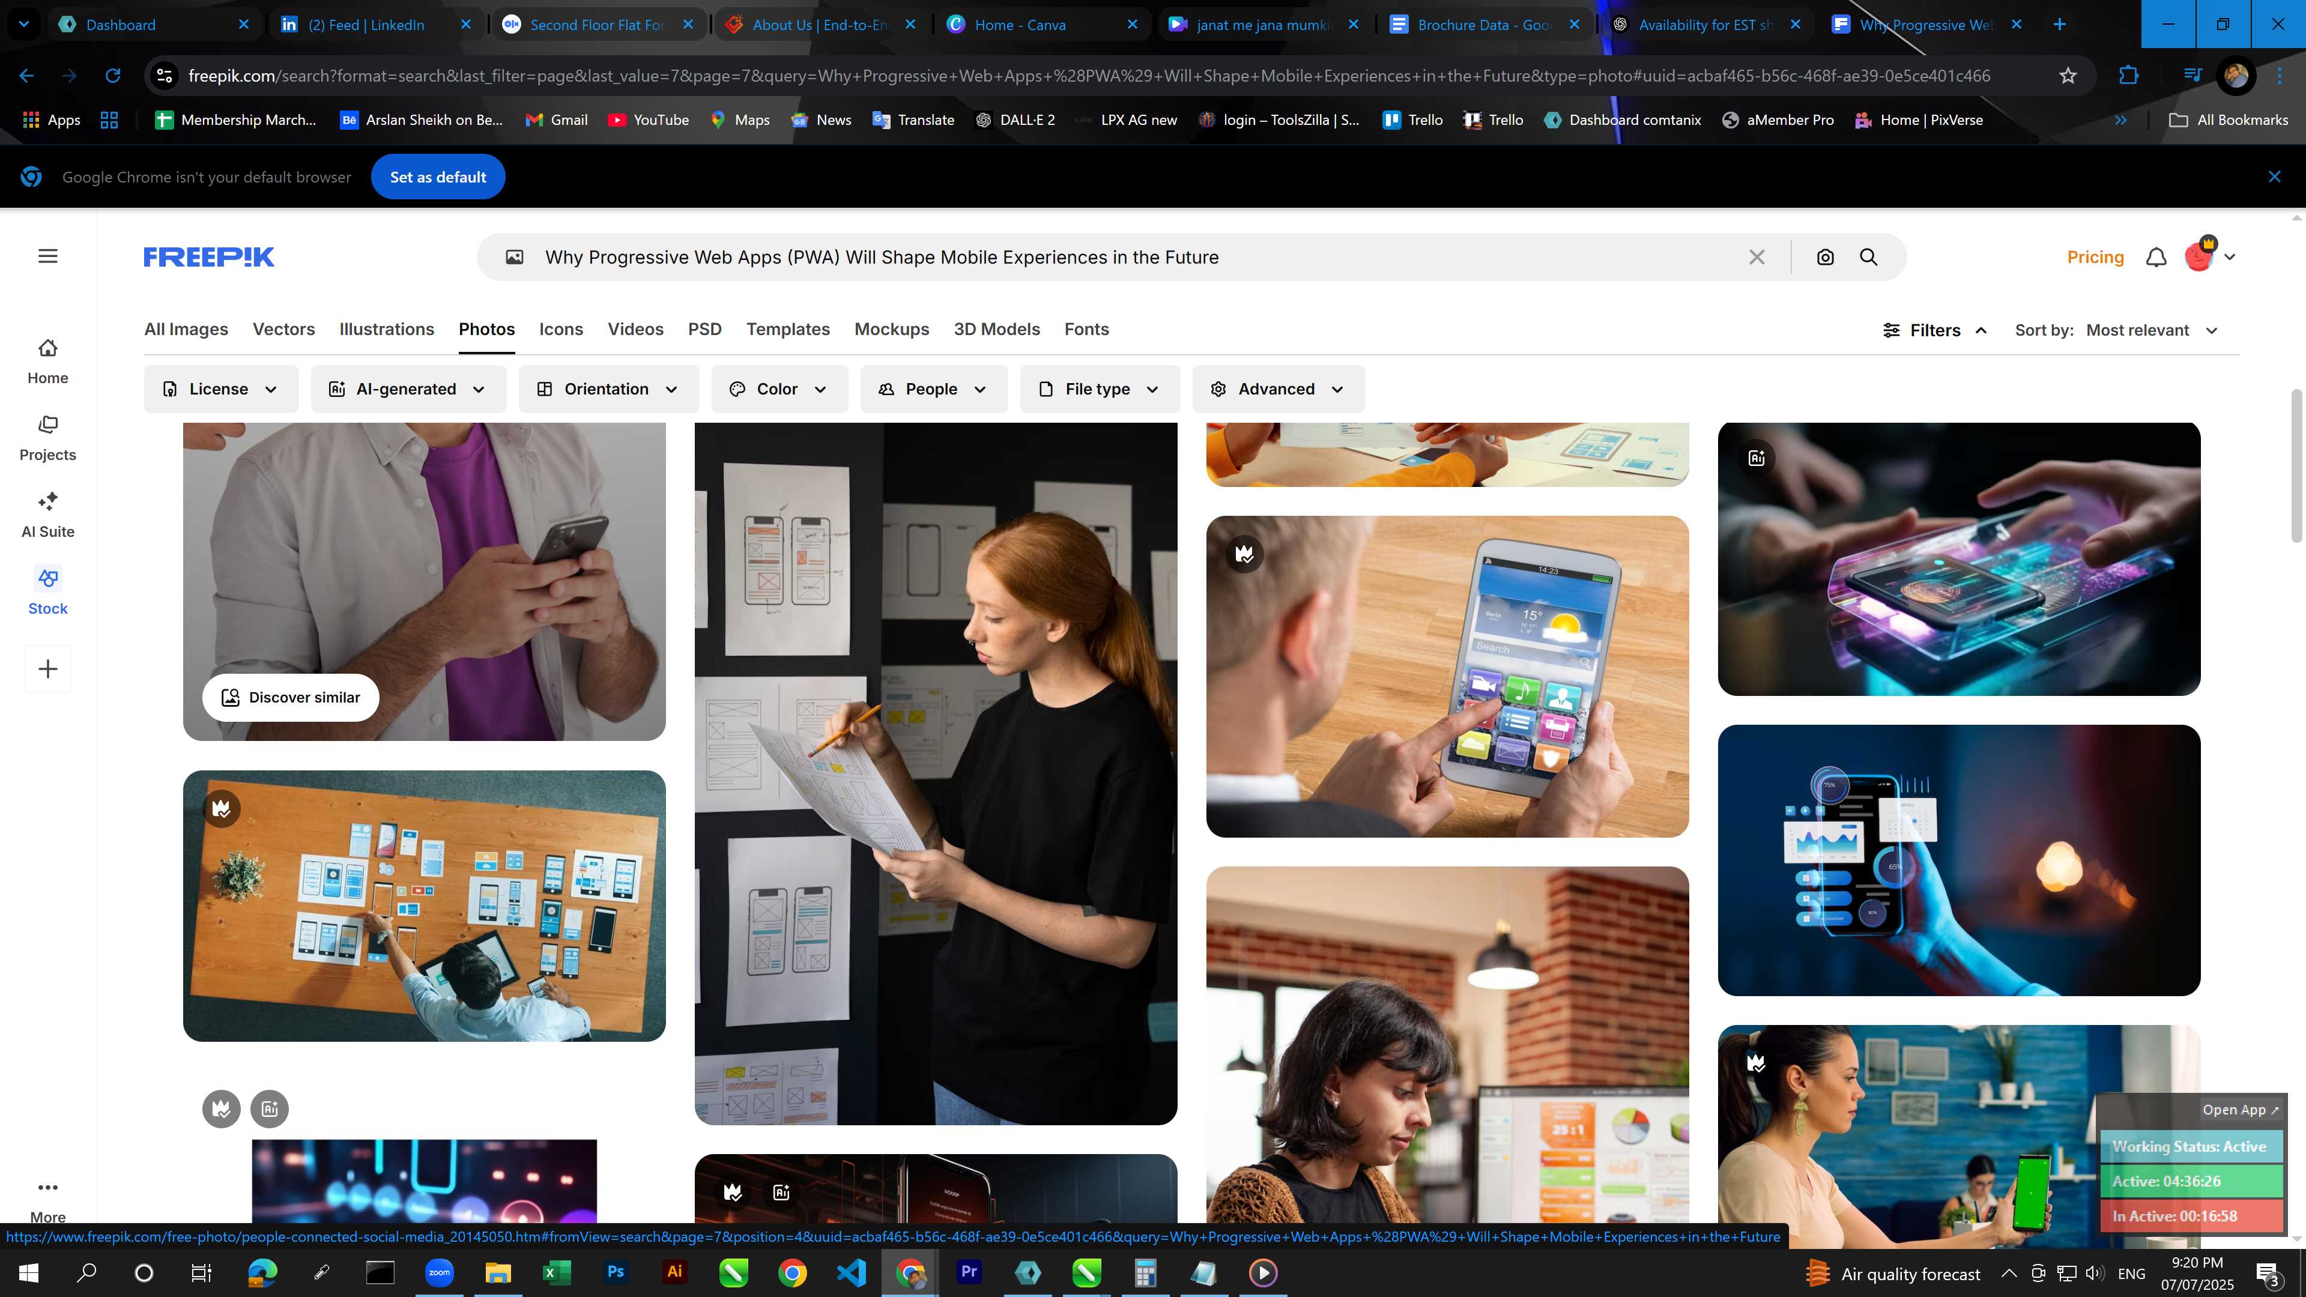Expand the People filter dropdown
Viewport: 2306px width, 1297px height.
pos(934,388)
